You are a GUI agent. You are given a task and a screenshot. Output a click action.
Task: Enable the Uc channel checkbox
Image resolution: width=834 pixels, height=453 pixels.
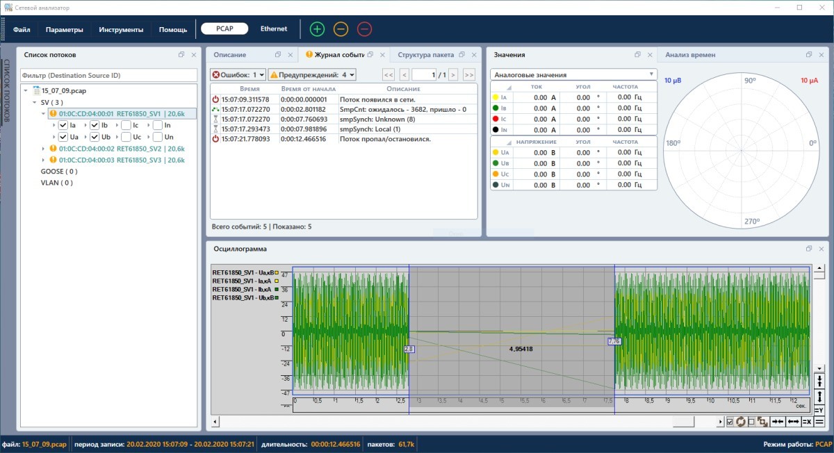(126, 137)
